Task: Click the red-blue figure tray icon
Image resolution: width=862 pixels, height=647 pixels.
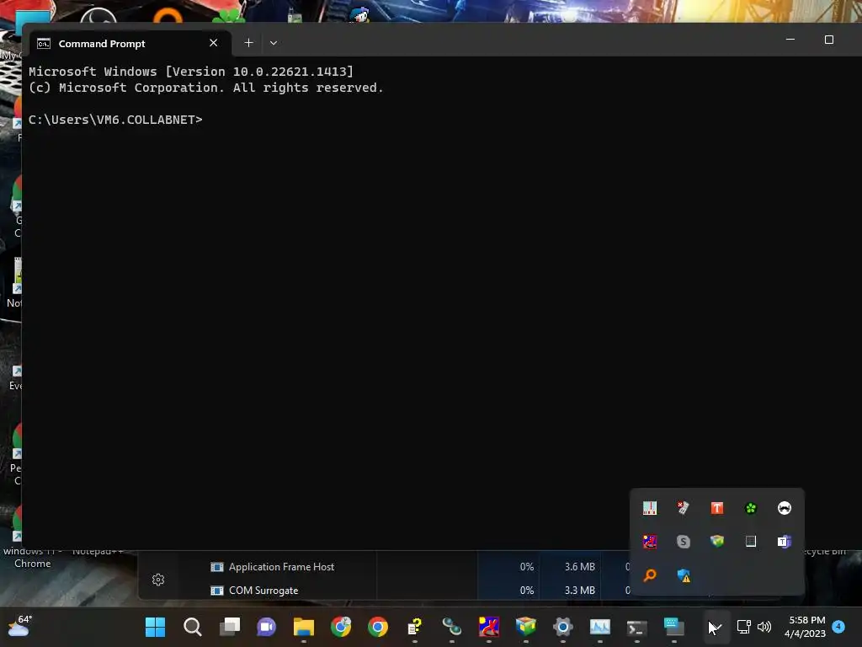Action: click(x=650, y=542)
